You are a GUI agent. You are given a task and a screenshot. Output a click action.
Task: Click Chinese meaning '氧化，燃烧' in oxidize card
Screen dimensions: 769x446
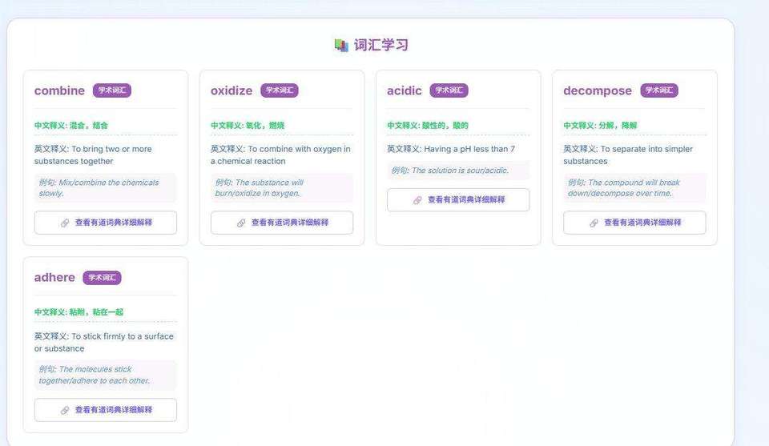pos(265,126)
